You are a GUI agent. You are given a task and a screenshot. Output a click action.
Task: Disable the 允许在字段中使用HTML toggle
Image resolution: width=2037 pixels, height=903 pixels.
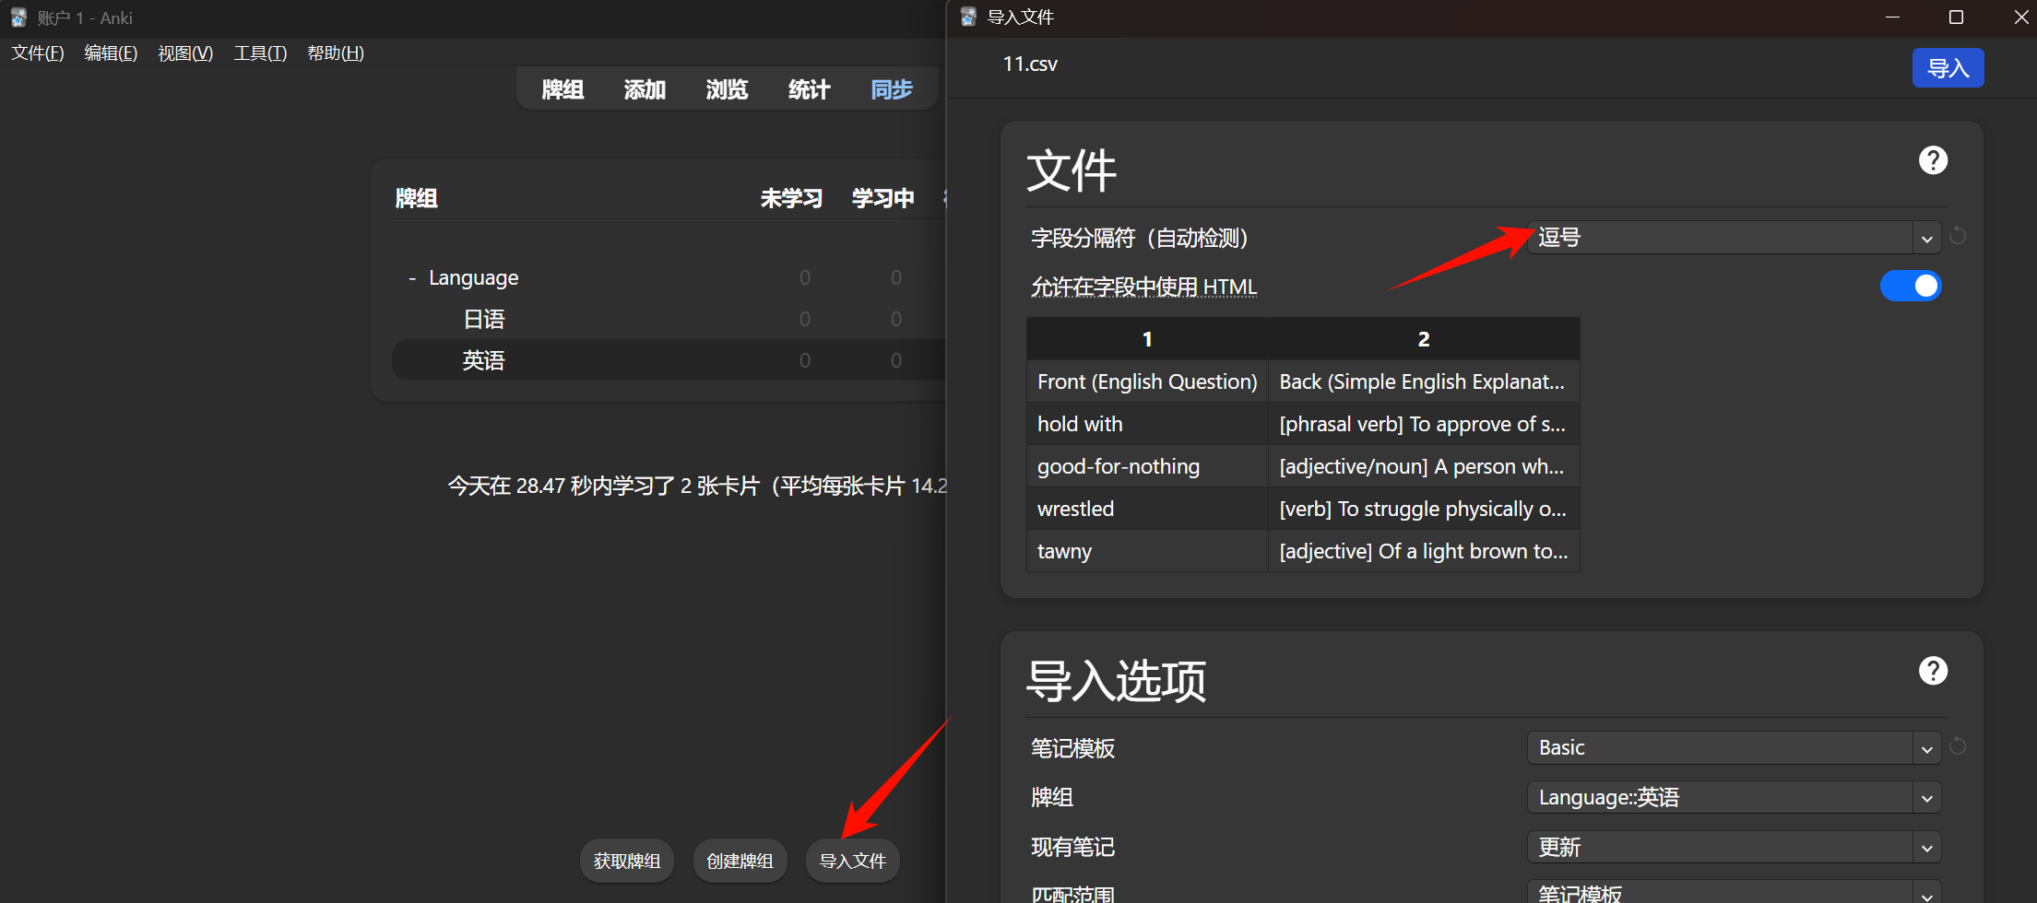click(1910, 286)
